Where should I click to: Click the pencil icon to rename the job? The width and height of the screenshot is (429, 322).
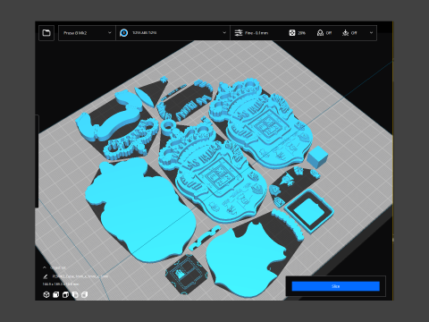46,276
